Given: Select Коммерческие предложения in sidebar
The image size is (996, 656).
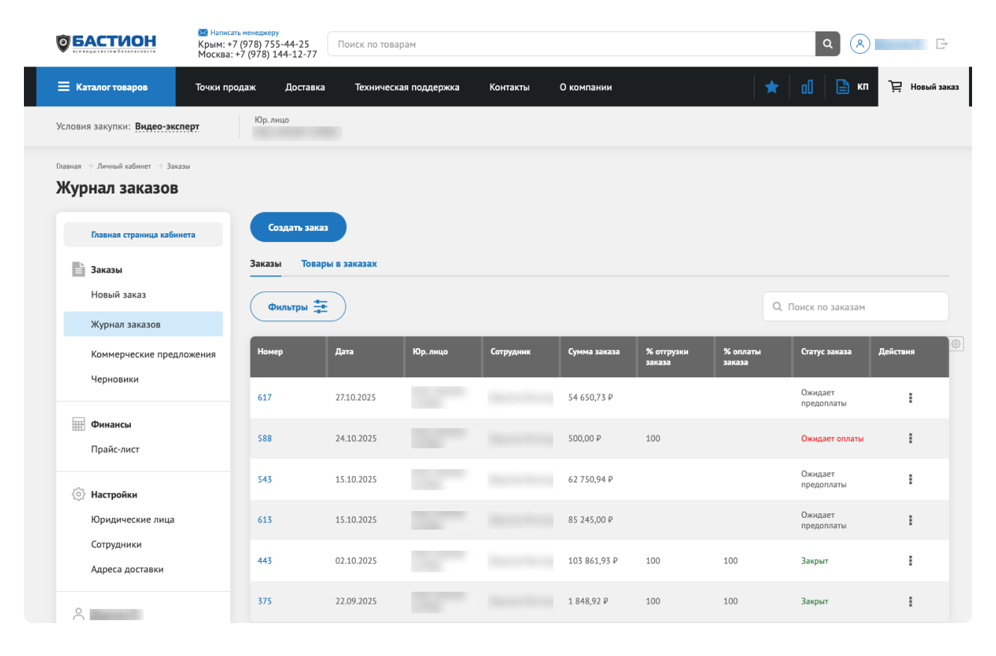Looking at the screenshot, I should (153, 354).
